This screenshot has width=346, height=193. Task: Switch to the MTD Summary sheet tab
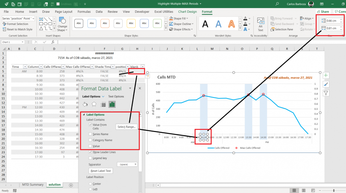[33, 185]
